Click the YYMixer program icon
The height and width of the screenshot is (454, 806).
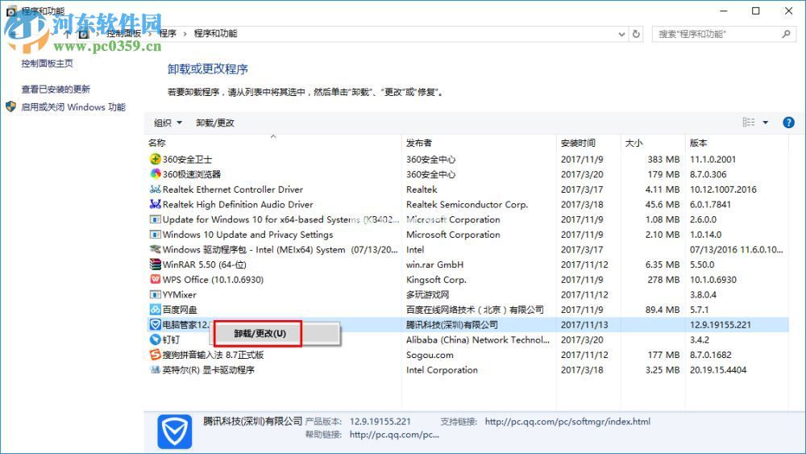[x=155, y=294]
